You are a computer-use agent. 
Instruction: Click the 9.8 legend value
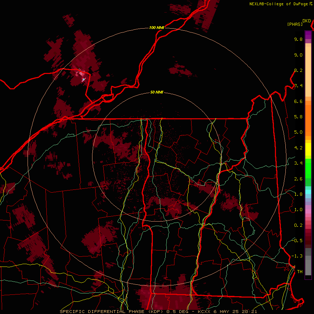click(298, 39)
